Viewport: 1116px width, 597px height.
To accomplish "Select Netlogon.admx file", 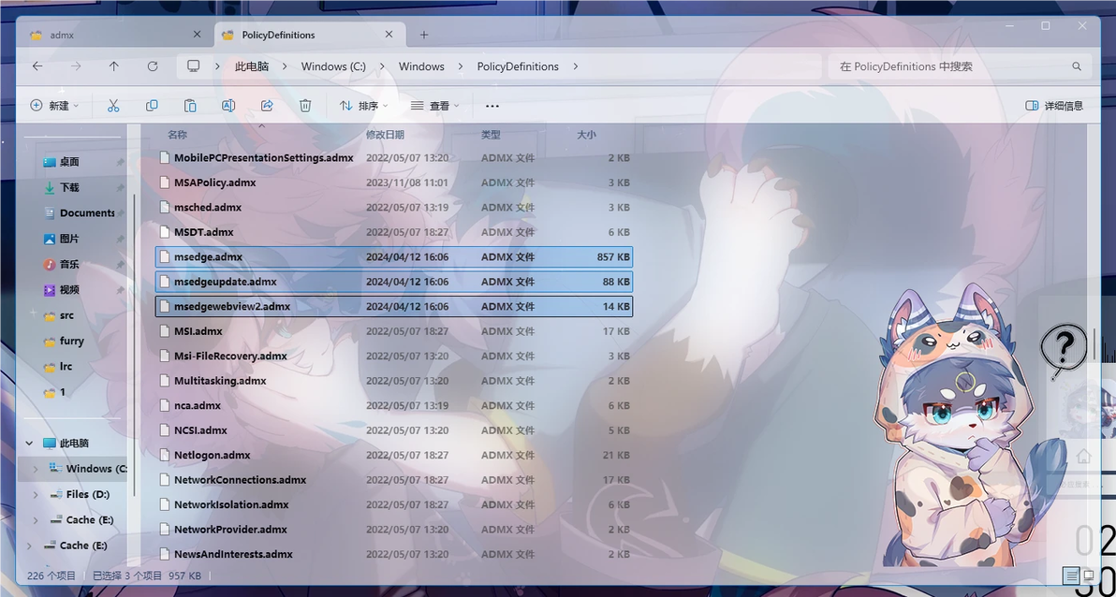I will (394, 456).
